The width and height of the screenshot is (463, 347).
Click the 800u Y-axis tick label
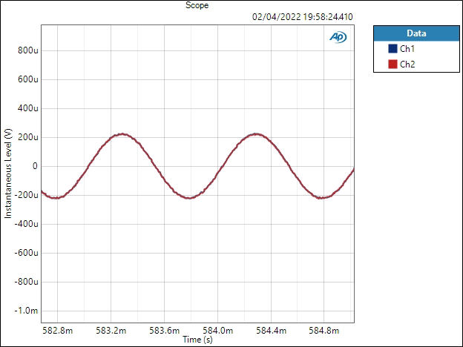pos(28,50)
